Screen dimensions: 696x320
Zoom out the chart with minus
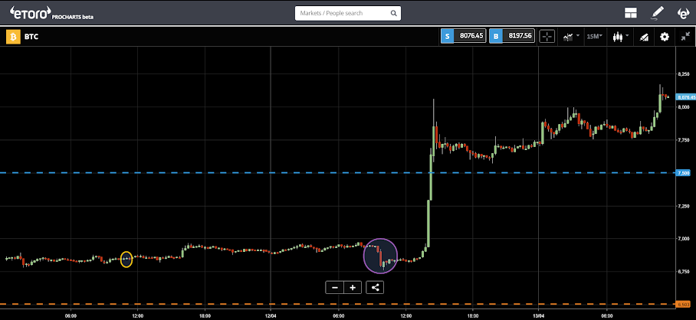pos(335,288)
